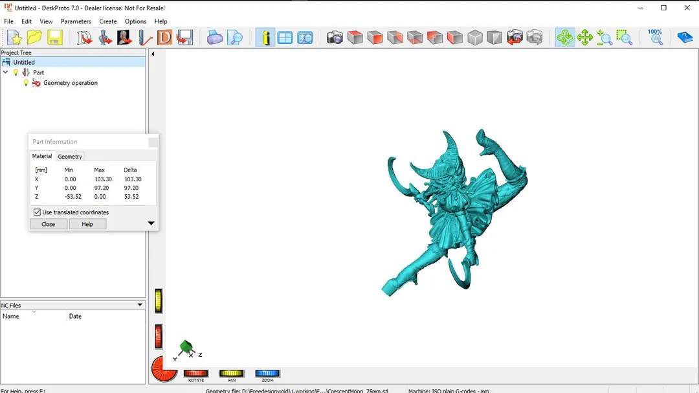Image resolution: width=699 pixels, height=393 pixels.
Task: Collapse the side panel with black arrow
Action: 153,54
